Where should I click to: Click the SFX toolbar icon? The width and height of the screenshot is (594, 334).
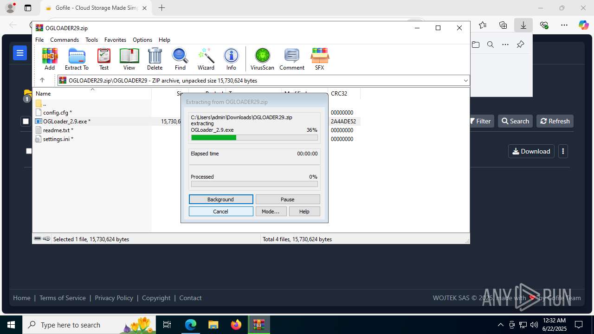319,59
